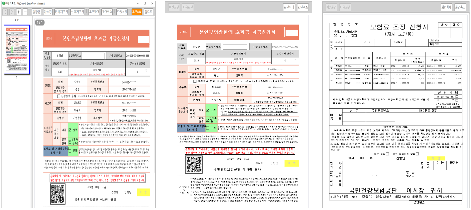
Task: Check 보험료 대체 신청 checkbox in staff monitor
Action: pos(70,151)
